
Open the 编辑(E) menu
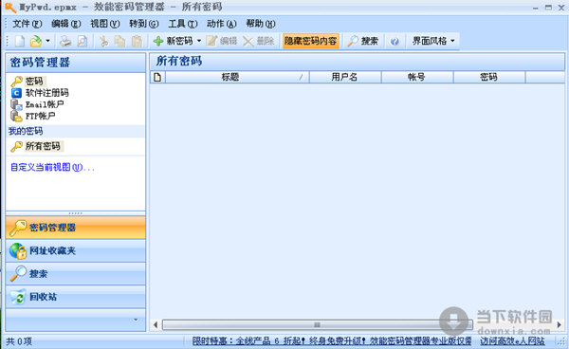pos(66,24)
